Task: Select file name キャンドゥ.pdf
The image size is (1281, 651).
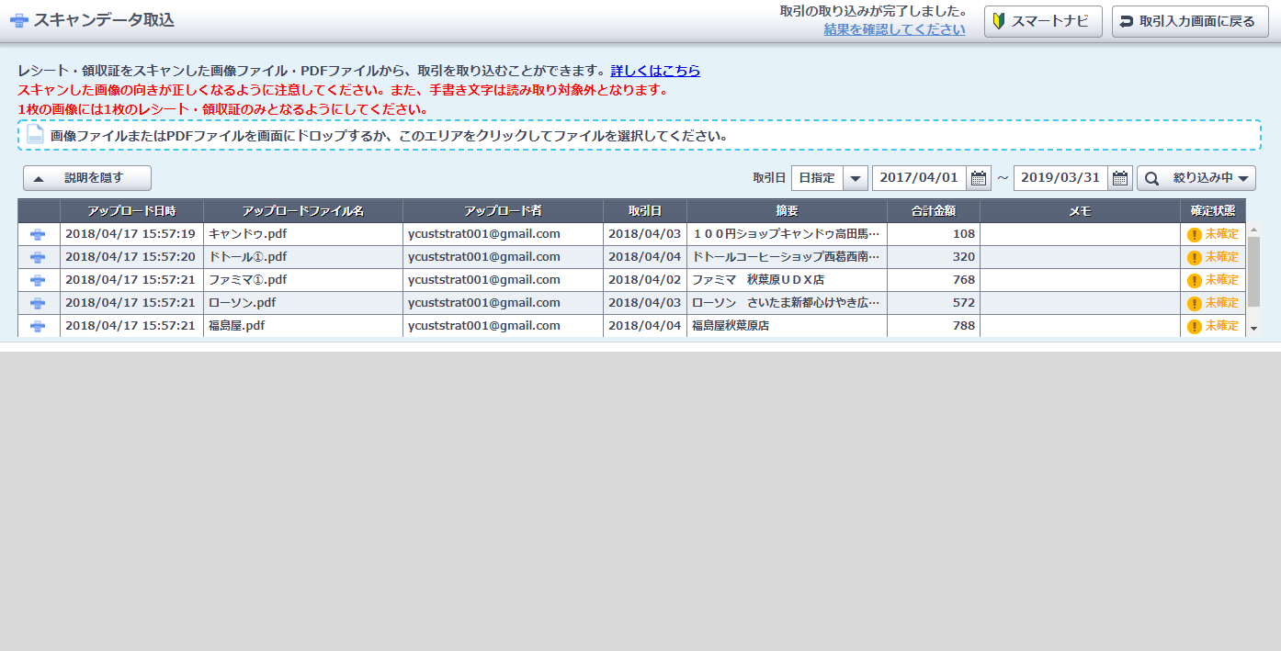Action: click(247, 234)
